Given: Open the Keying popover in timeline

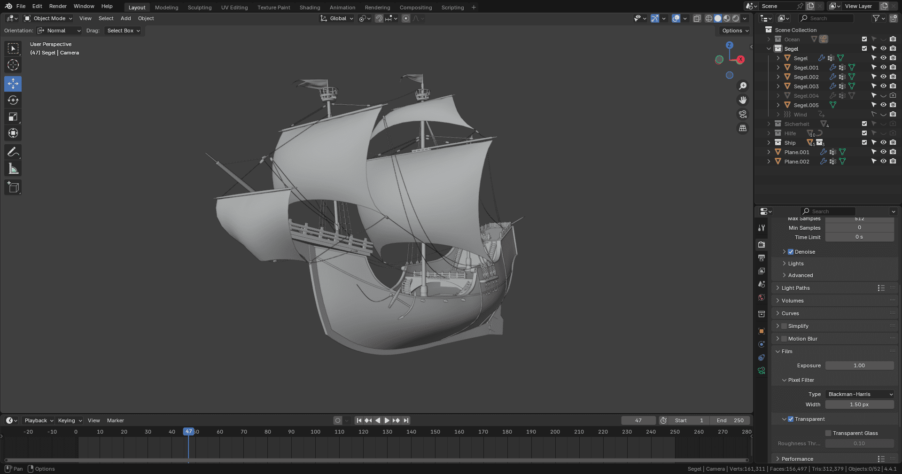Looking at the screenshot, I should (70, 420).
